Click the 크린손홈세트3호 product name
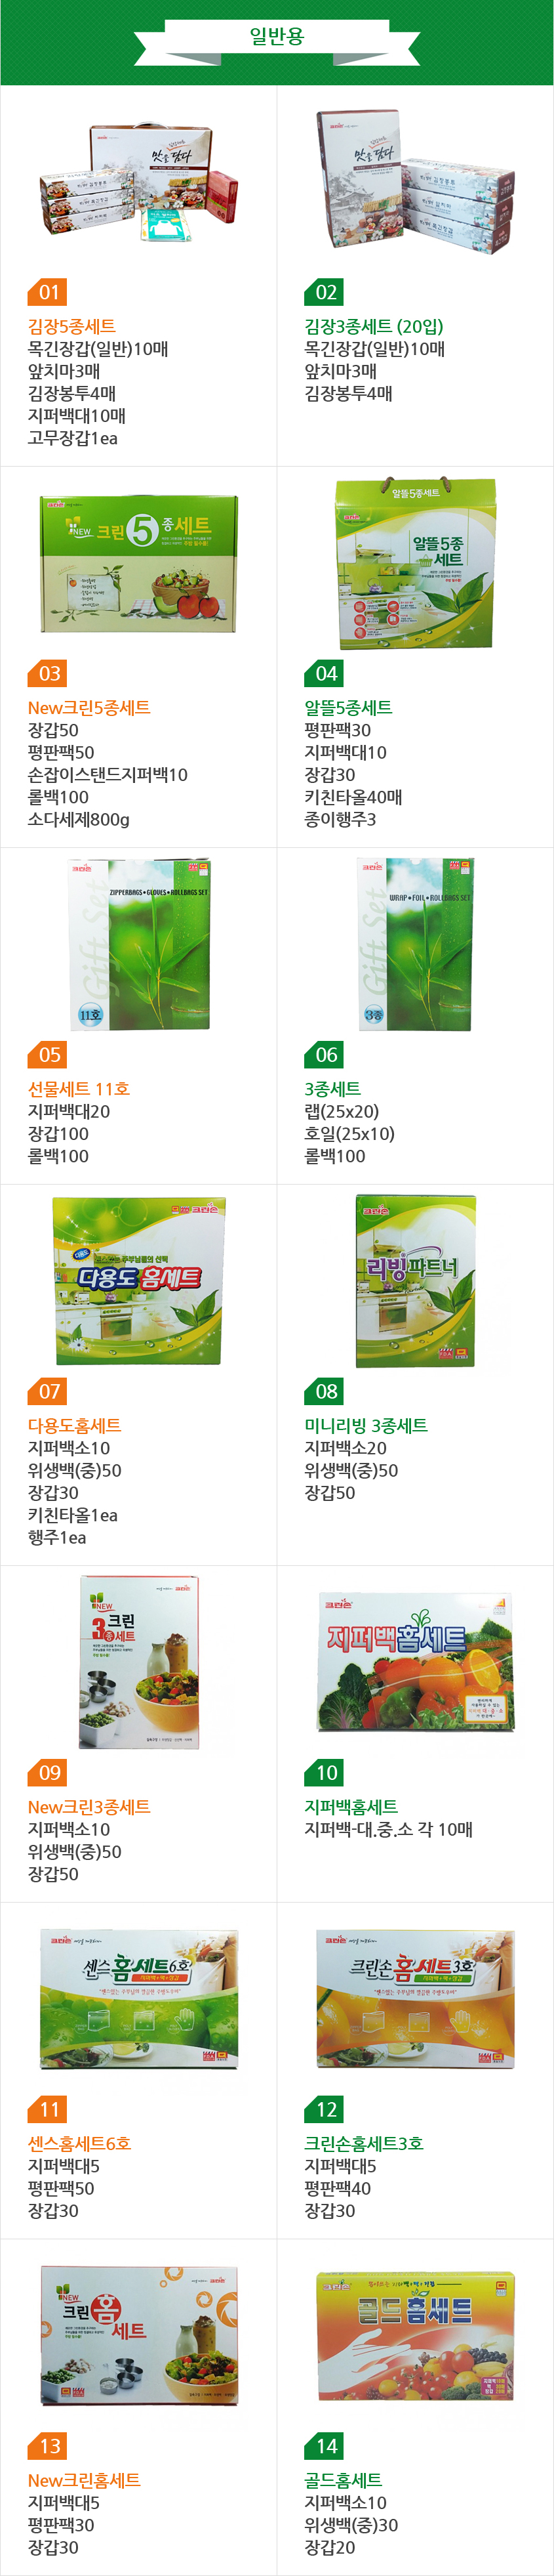Image resolution: width=554 pixels, height=2576 pixels. coord(365,2144)
